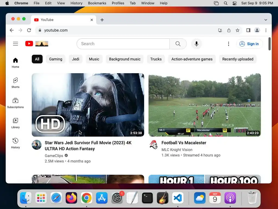Open Control Center in menu bar

(235, 3)
